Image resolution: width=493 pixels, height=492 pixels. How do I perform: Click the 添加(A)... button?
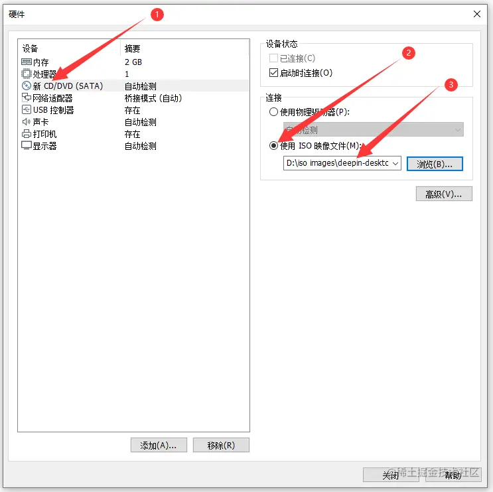[x=159, y=445]
